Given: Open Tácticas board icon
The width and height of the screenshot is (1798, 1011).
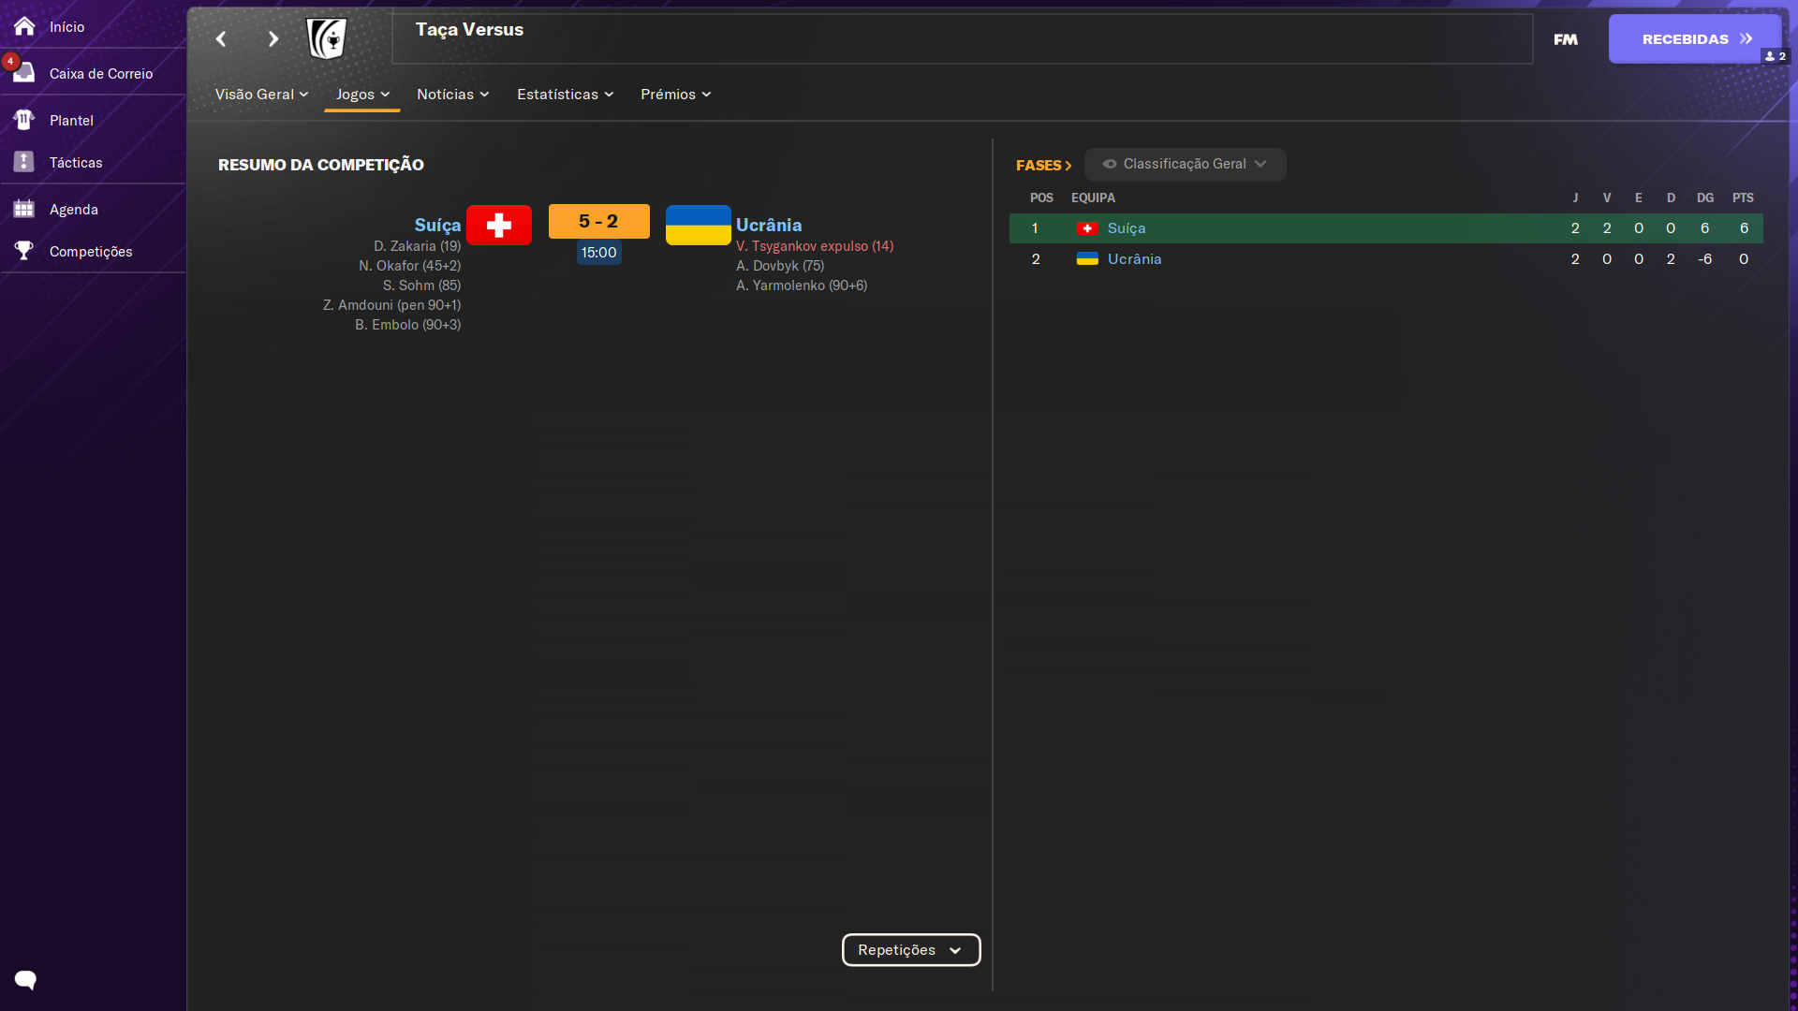Looking at the screenshot, I should click(24, 162).
